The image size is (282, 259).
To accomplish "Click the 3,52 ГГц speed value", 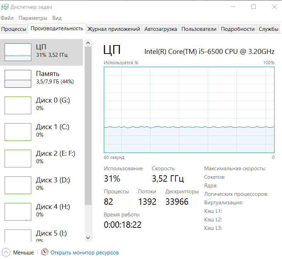I will point(168,178).
